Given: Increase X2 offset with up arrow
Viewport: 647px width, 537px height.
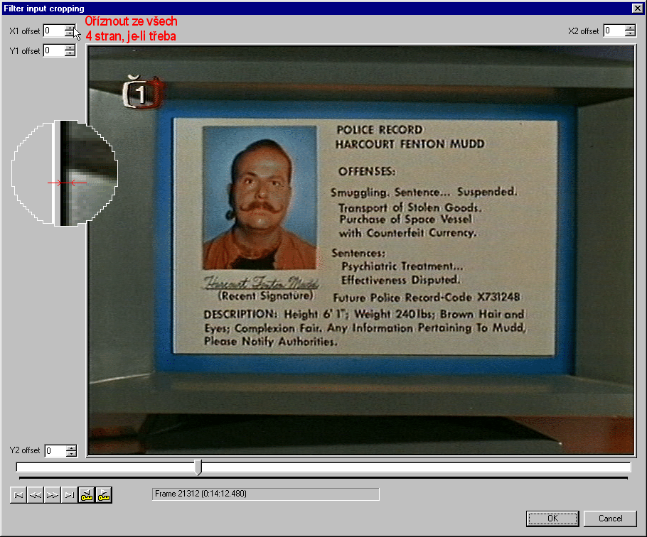Looking at the screenshot, I should click(x=630, y=28).
